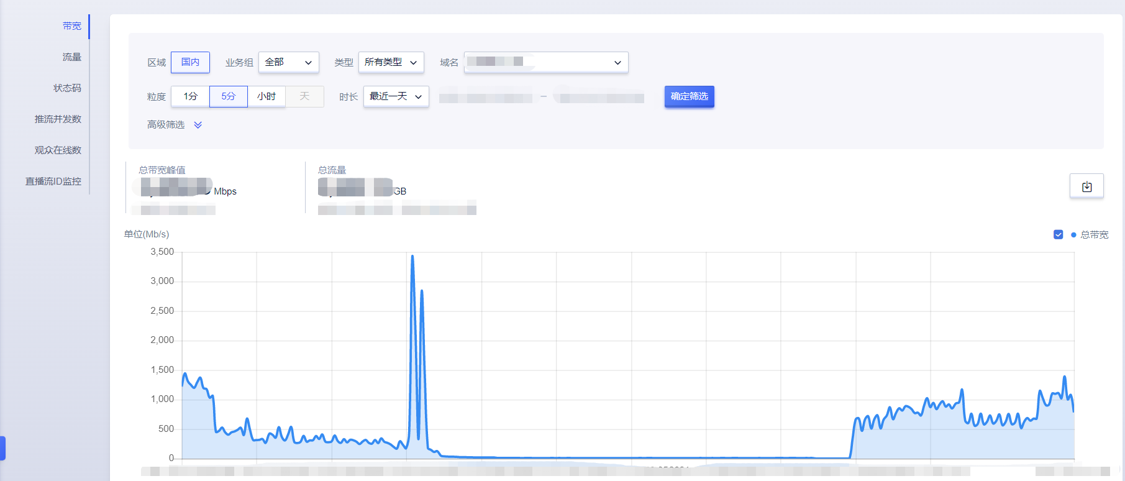This screenshot has width=1125, height=481.
Task: Click the 单位(Mb/s) axis label
Action: [x=147, y=234]
